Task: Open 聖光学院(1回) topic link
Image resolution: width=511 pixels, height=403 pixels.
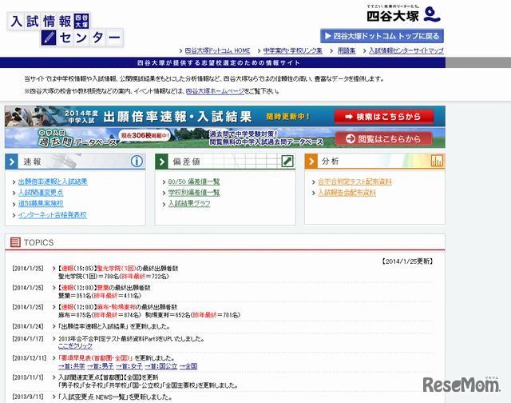Action: click(117, 269)
